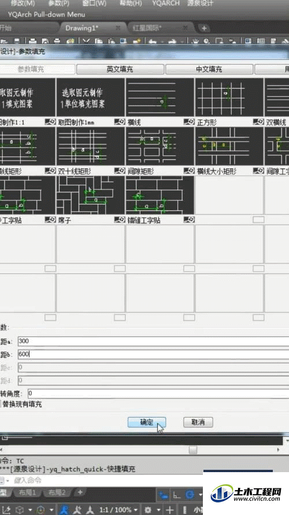Viewport: 289px width, 515px height.
Task: Close the Drawing1* tab
Action: pos(118,28)
